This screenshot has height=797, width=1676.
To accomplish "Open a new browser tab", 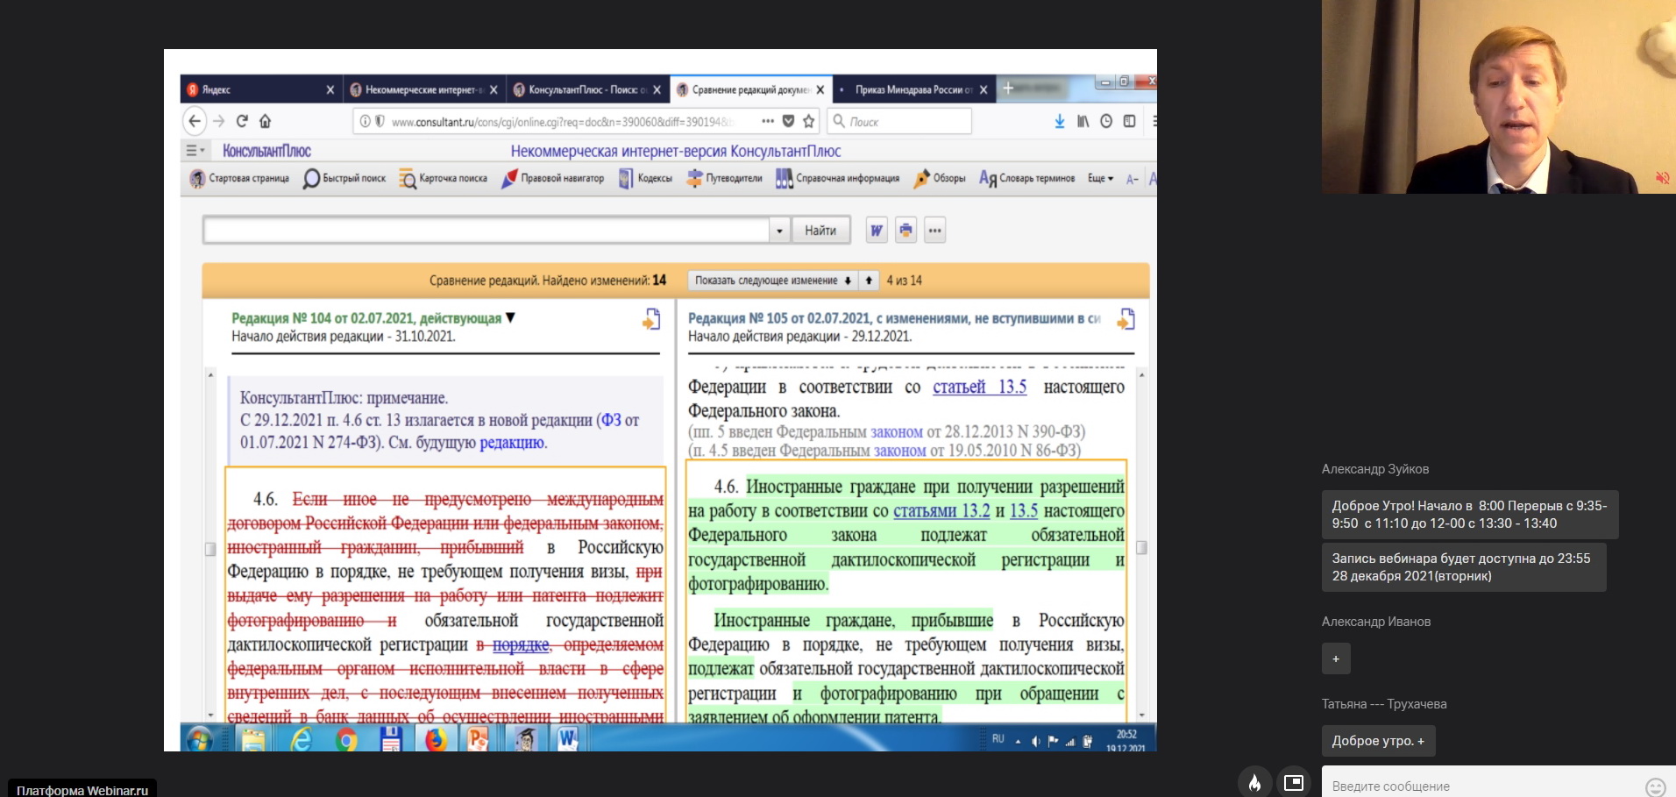I will click(x=1008, y=89).
